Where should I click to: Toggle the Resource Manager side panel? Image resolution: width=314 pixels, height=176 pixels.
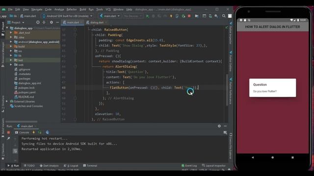[3, 54]
